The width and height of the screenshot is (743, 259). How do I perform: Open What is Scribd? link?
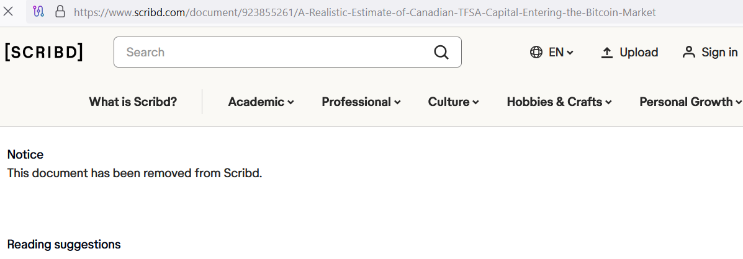133,102
